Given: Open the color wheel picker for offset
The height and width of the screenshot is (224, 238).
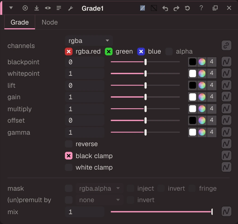Looking at the screenshot, I should tap(202, 121).
